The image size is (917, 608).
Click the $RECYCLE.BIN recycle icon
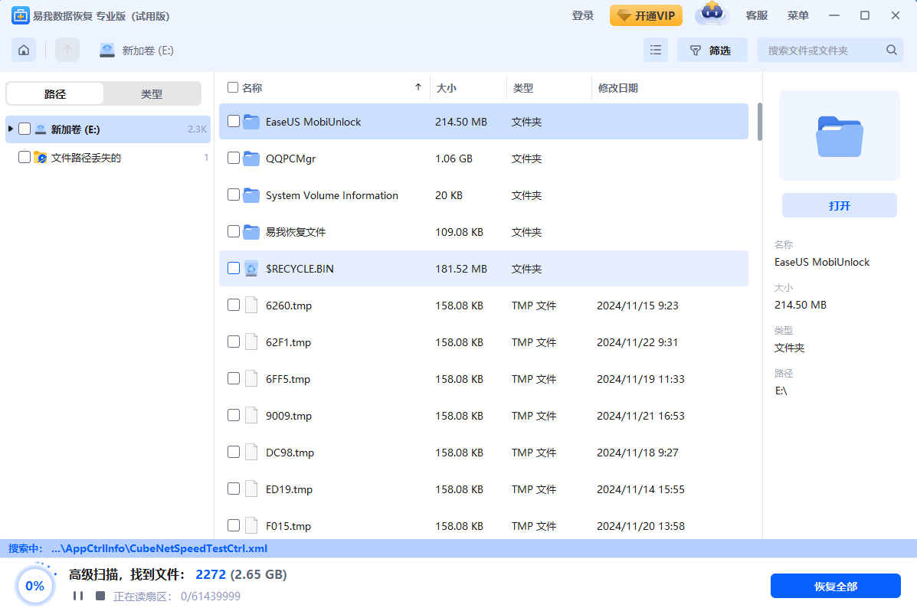[x=251, y=269]
